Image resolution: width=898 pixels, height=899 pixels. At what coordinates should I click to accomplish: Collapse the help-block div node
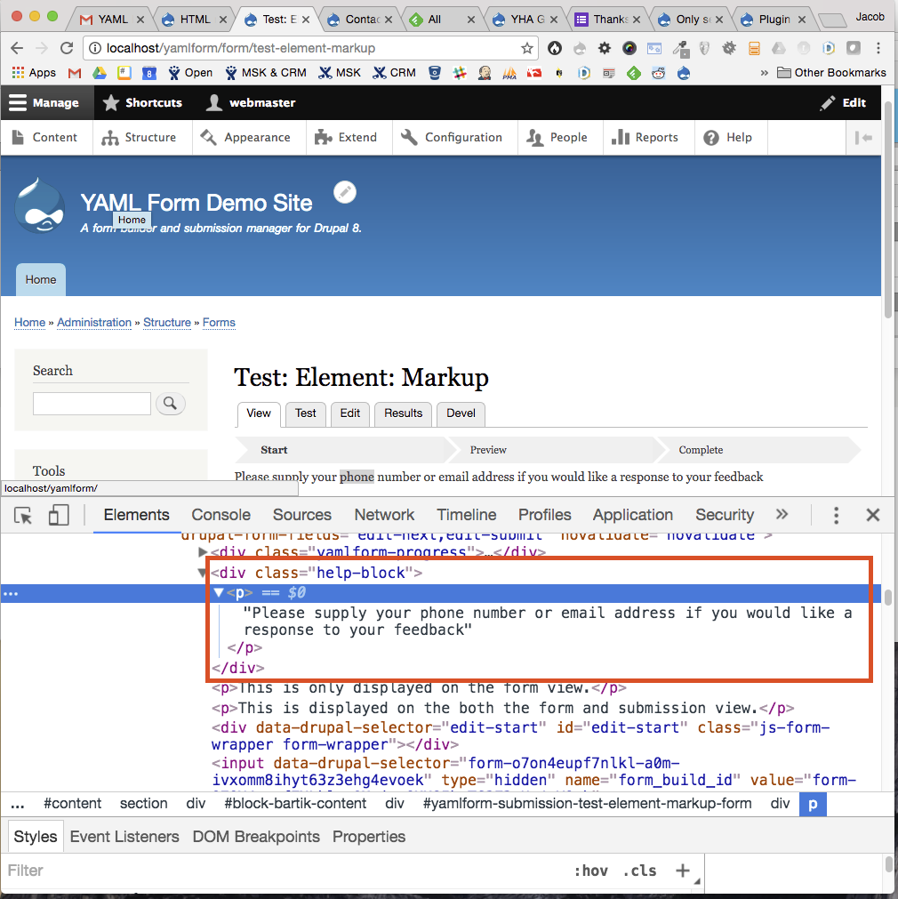[x=202, y=572]
